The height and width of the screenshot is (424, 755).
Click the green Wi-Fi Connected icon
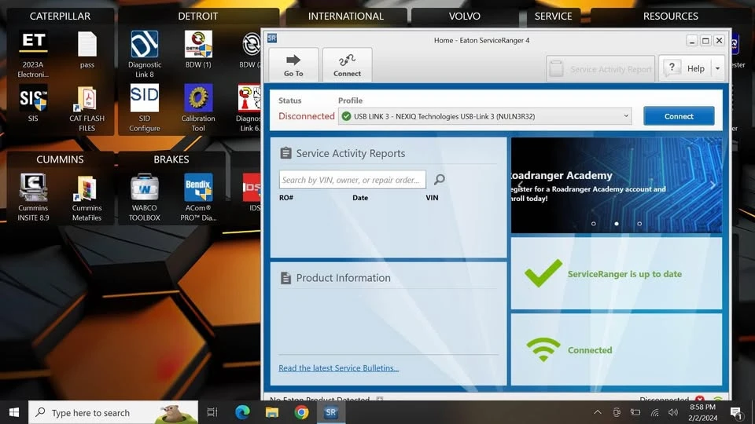tap(543, 349)
